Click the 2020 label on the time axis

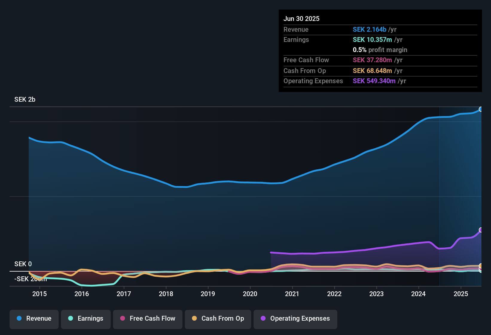point(250,294)
